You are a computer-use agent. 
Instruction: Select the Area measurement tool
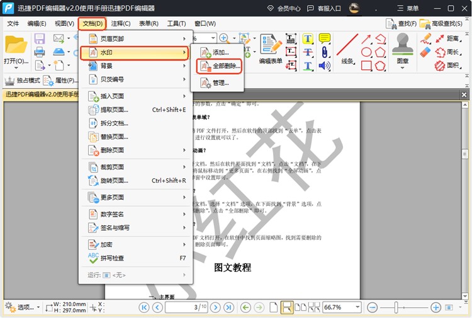[x=448, y=65]
